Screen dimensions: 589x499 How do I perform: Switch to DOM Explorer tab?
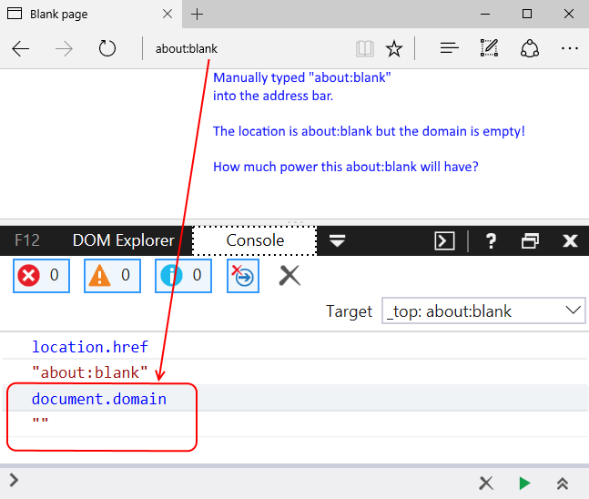coord(123,240)
